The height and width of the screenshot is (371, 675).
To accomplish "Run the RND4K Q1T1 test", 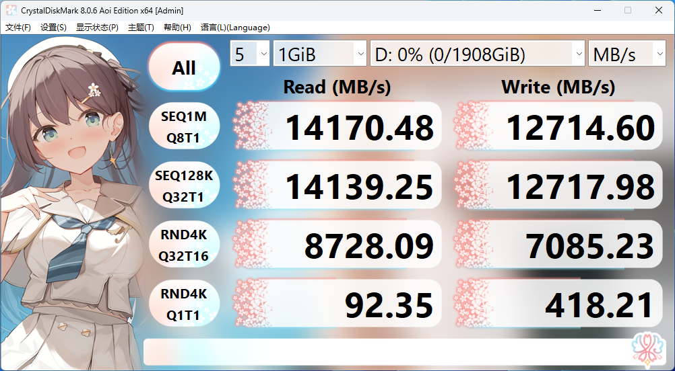I will coord(184,304).
